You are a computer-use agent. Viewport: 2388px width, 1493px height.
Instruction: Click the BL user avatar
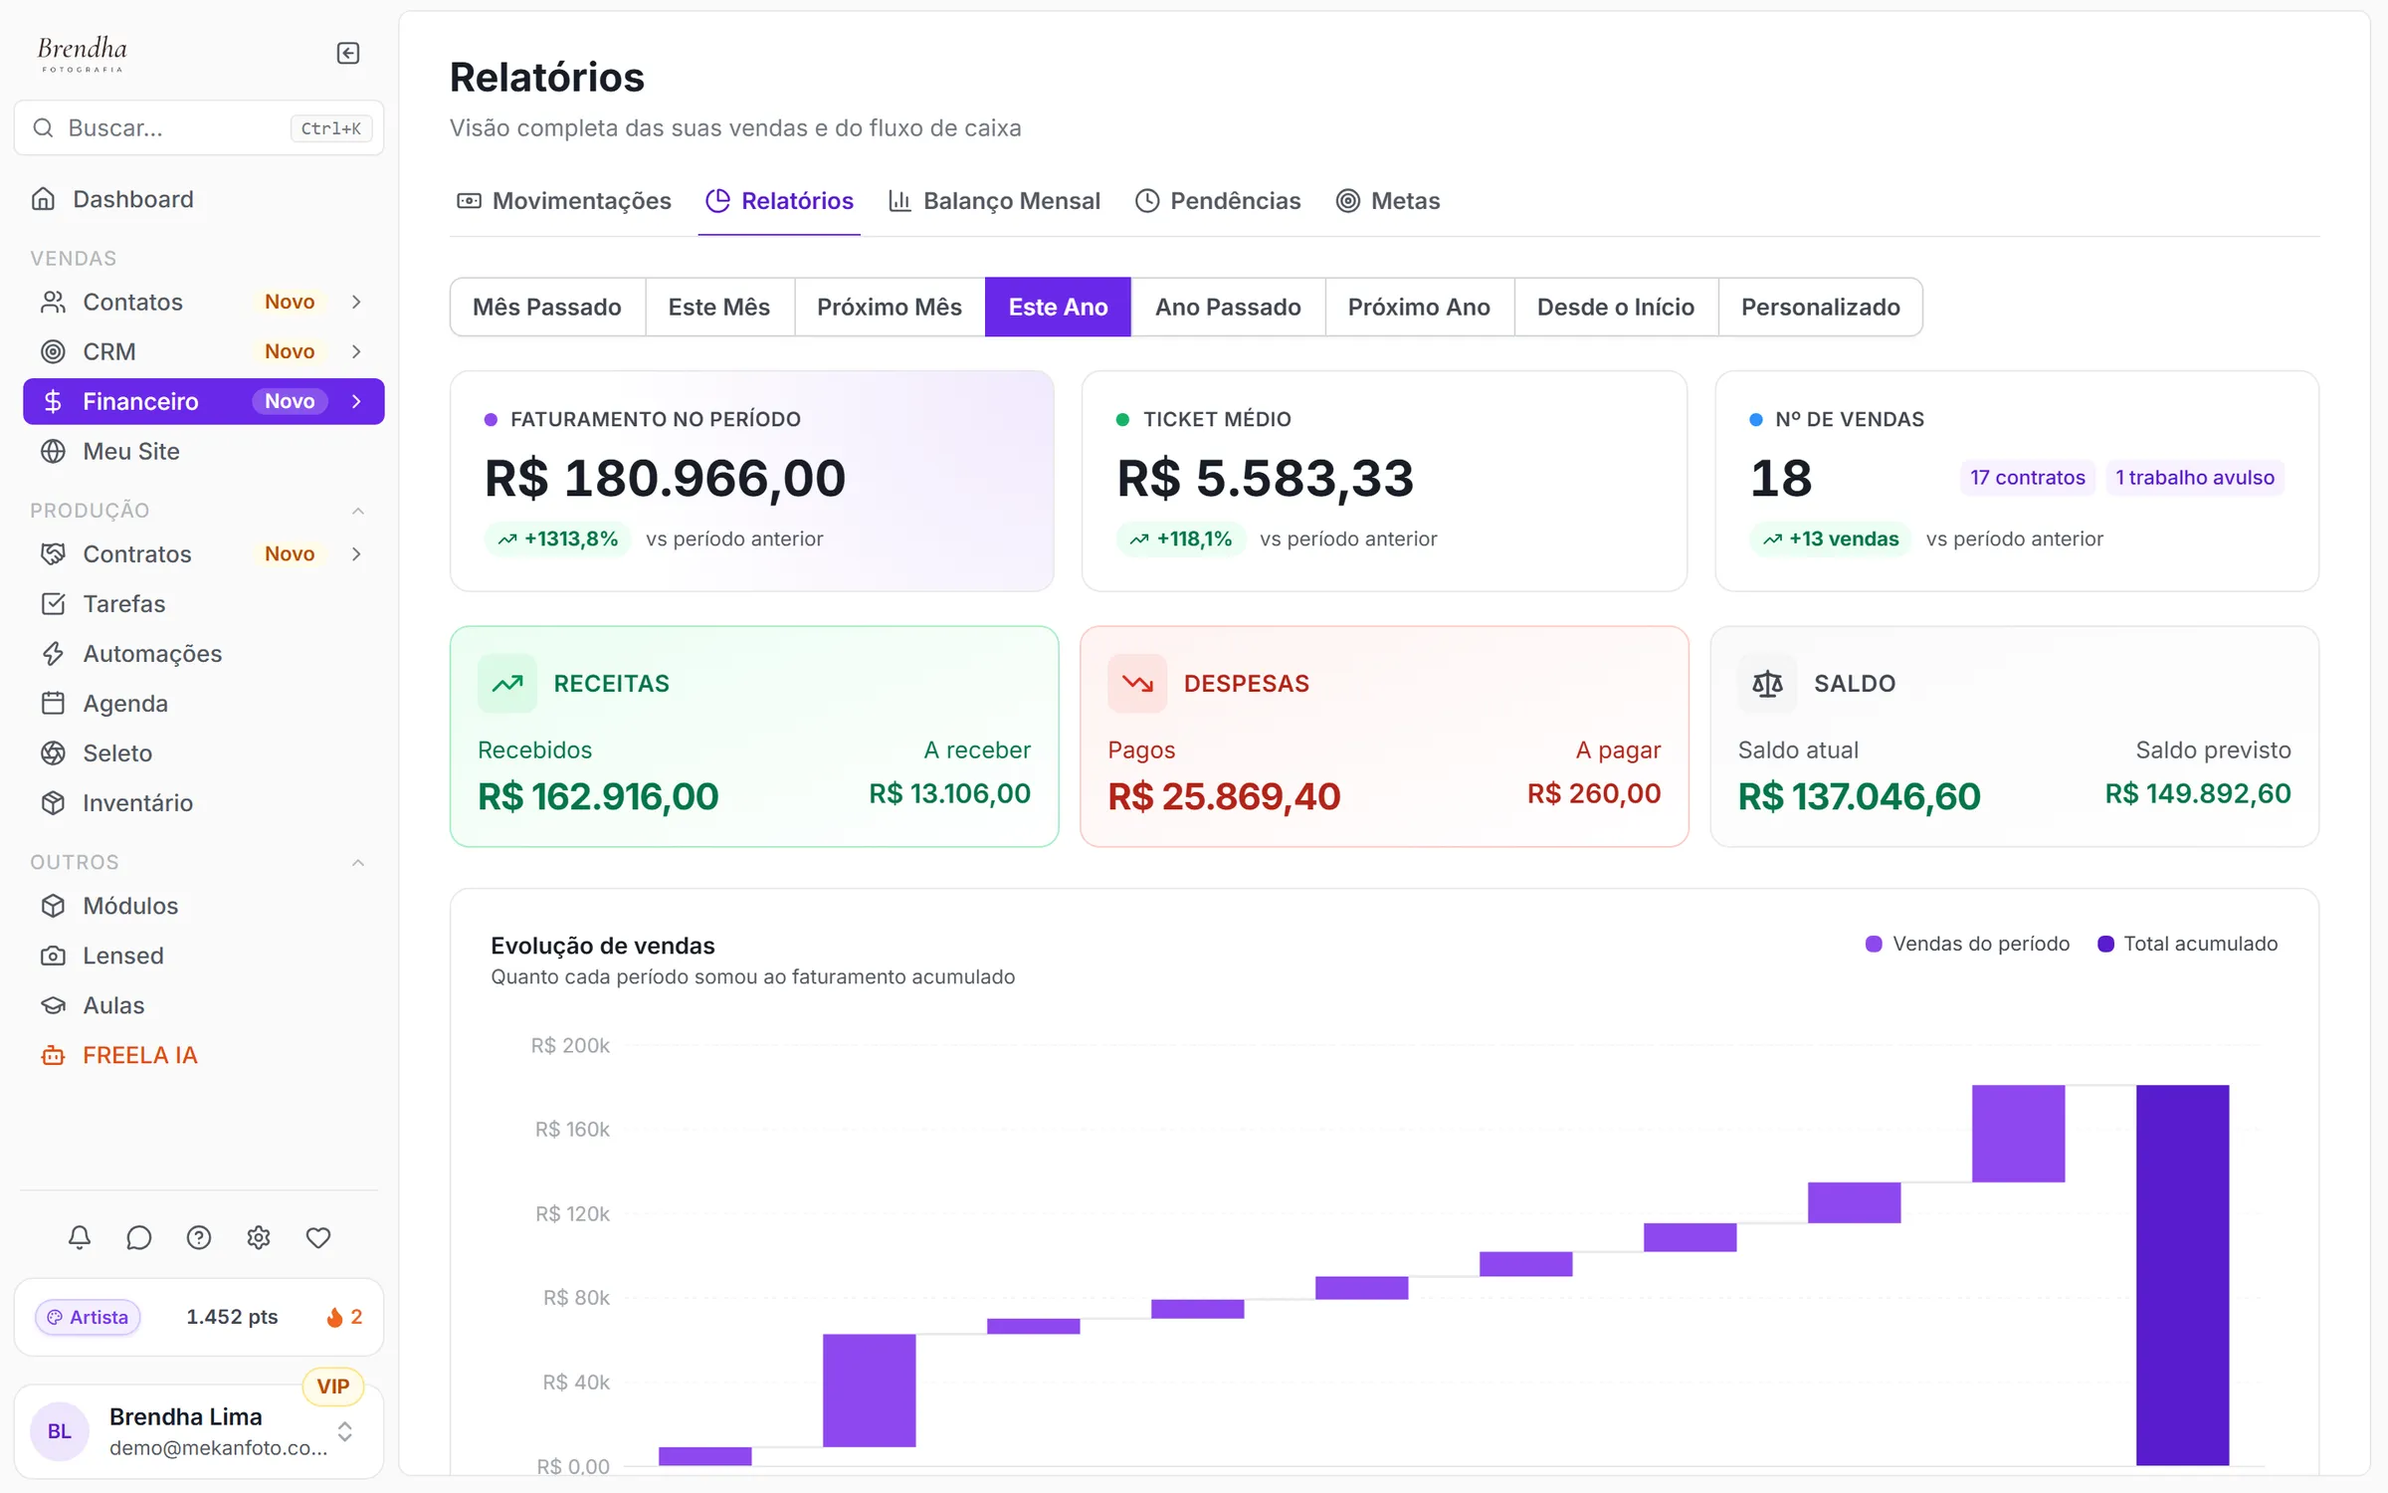tap(60, 1431)
